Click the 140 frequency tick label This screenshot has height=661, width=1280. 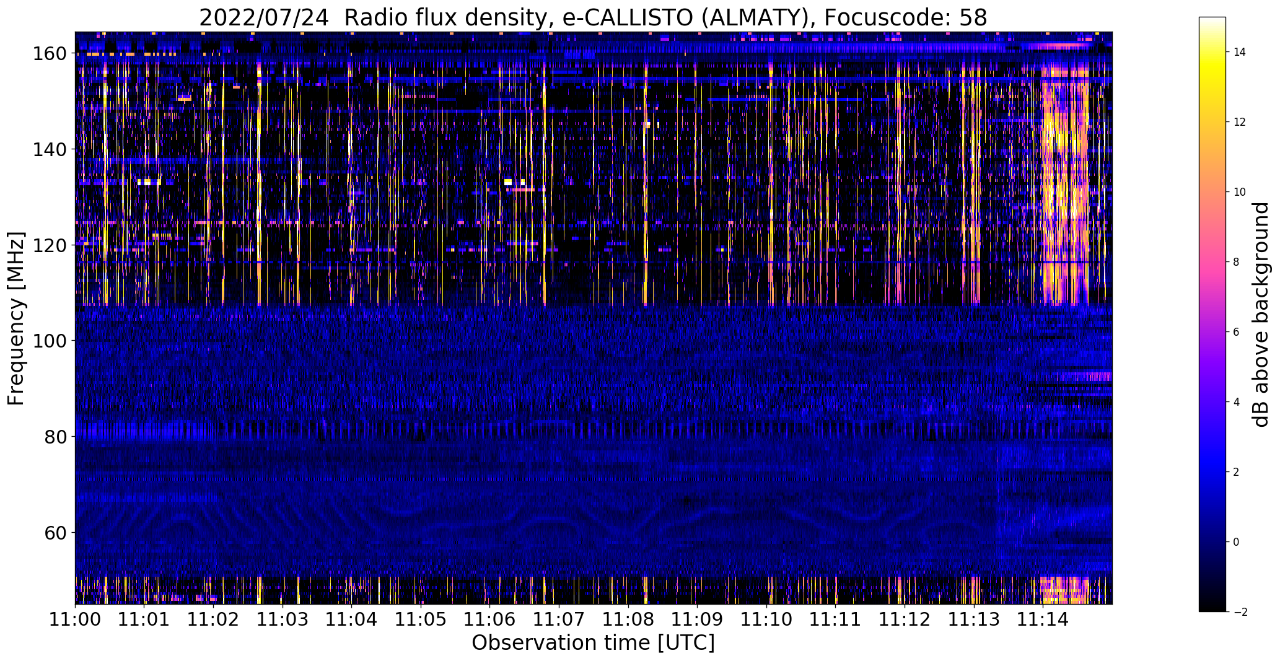click(49, 149)
